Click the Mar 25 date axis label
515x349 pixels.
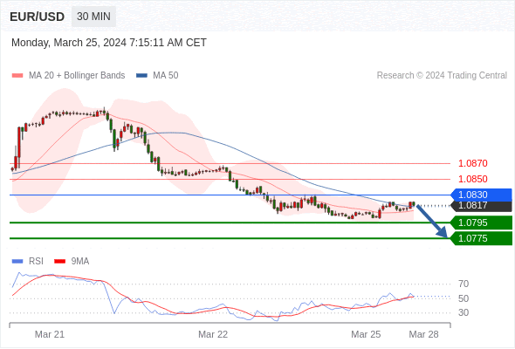point(366,334)
